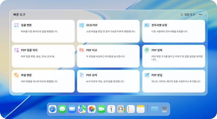Open Safari from the dock

53,109
